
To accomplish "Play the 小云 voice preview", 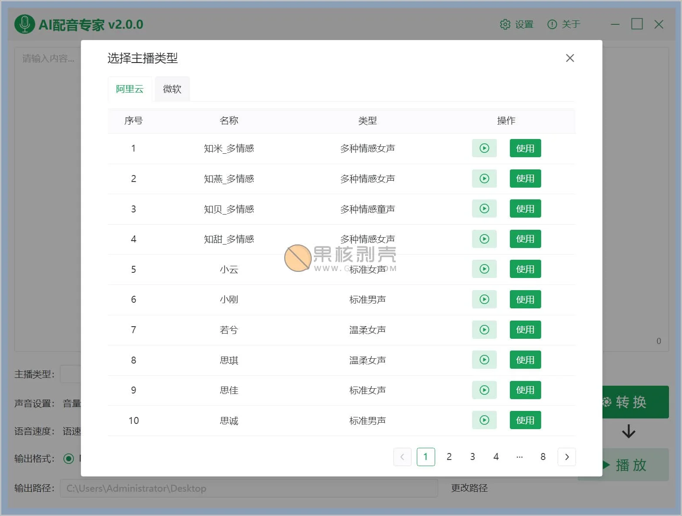I will (x=484, y=269).
